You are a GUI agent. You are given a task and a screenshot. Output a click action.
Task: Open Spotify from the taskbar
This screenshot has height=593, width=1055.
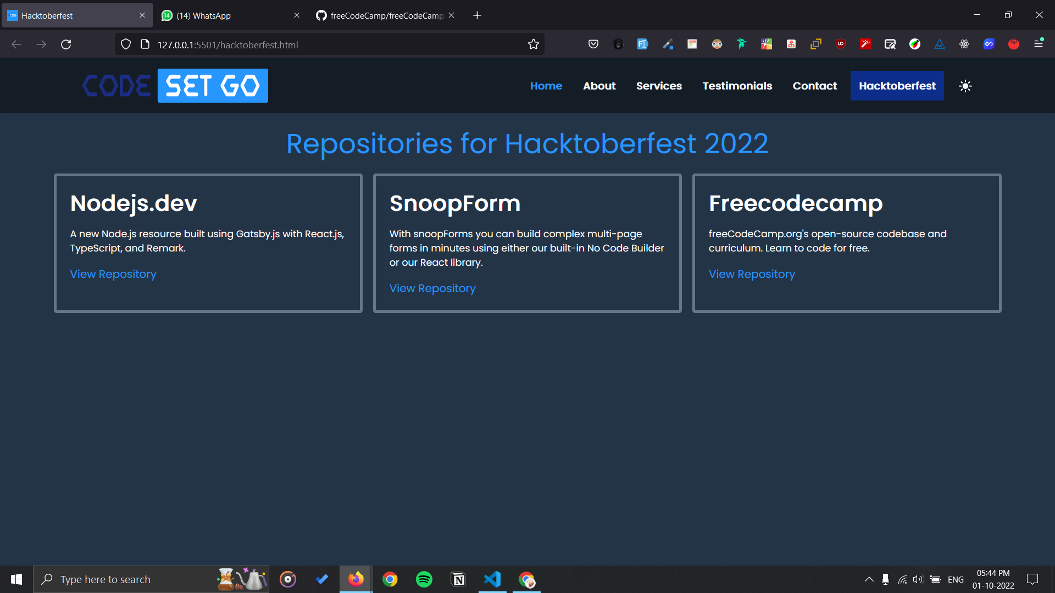click(x=424, y=579)
